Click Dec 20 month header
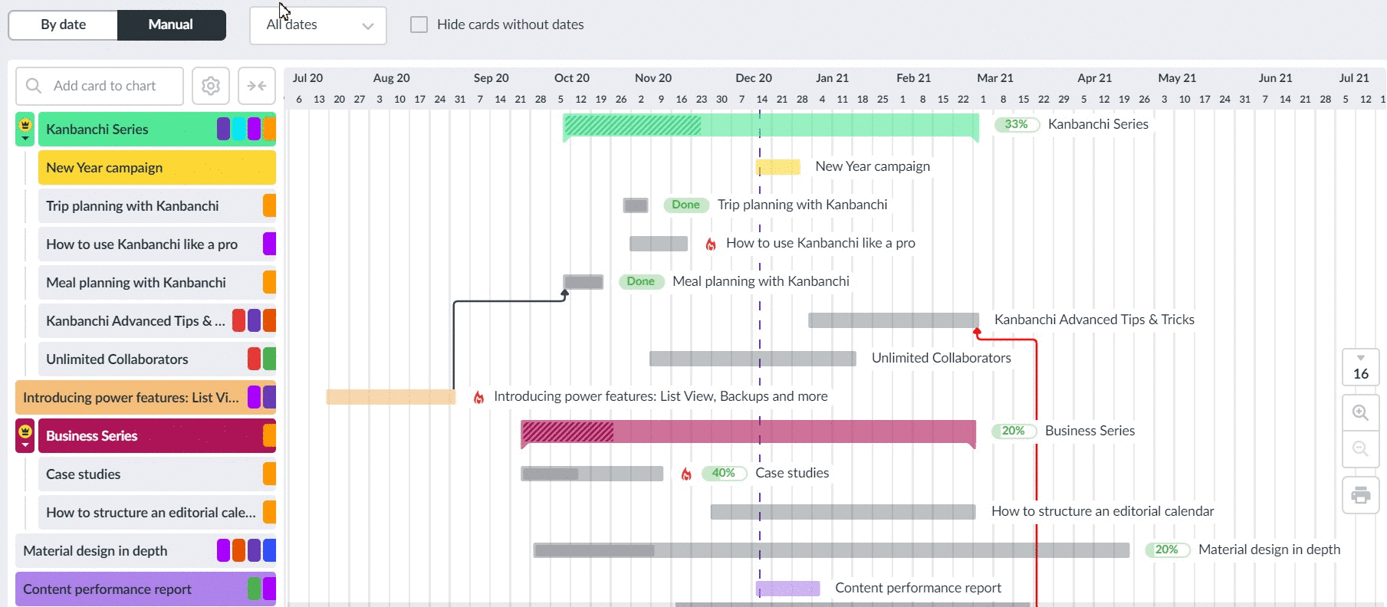This screenshot has width=1387, height=607. coord(754,78)
